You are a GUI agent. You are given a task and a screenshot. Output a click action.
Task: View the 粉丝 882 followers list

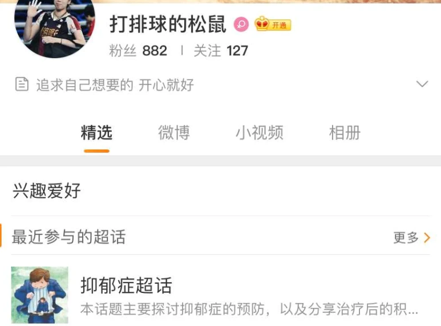(x=138, y=51)
